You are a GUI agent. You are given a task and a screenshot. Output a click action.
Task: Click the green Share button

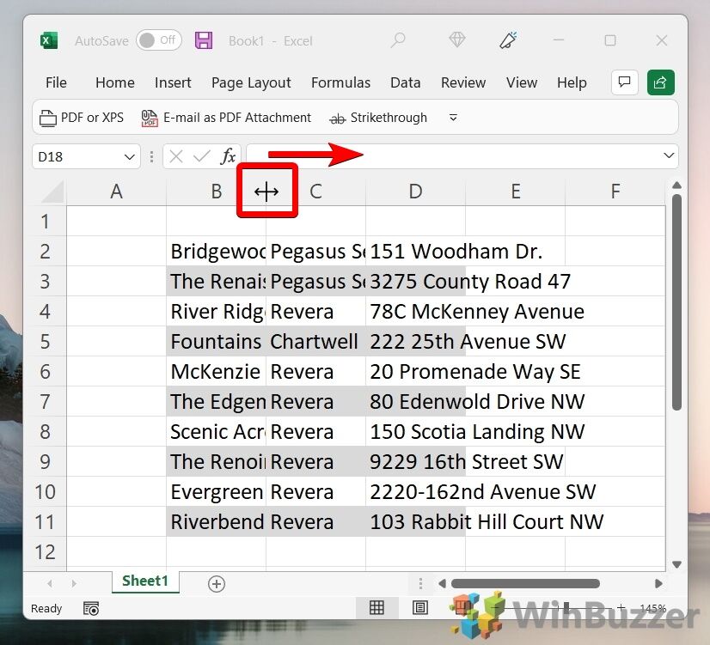click(x=660, y=82)
